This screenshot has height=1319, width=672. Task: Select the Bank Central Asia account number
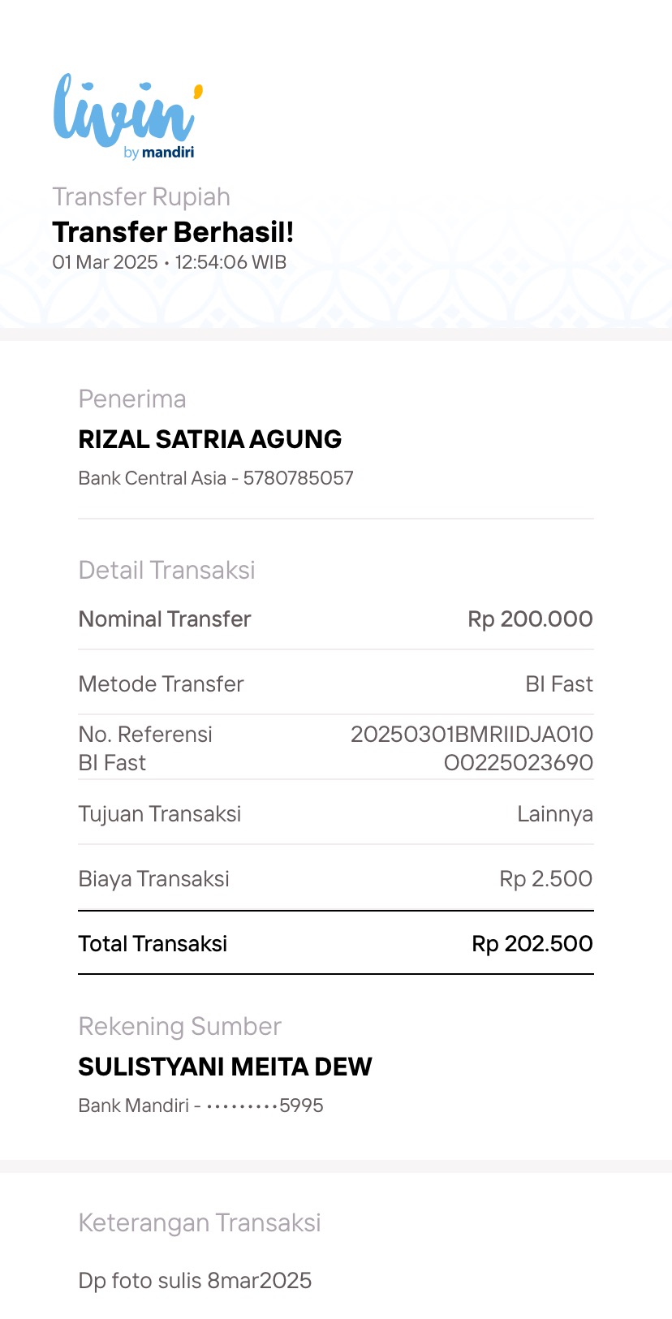pyautogui.click(x=216, y=478)
